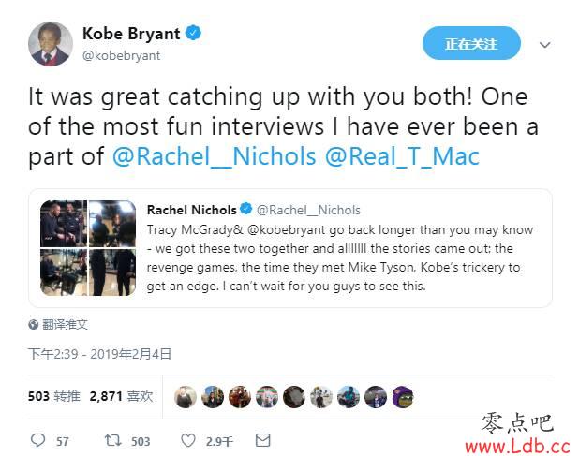Click the first liker's avatar
The width and height of the screenshot is (579, 456).
pyautogui.click(x=185, y=397)
